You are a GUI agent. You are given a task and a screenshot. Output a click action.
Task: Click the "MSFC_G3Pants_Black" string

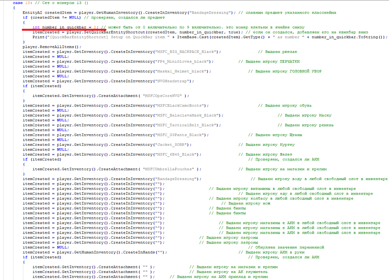(179, 135)
